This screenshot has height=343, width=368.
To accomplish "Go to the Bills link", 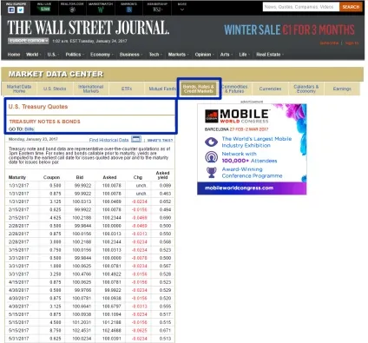I will pyautogui.click(x=30, y=129).
